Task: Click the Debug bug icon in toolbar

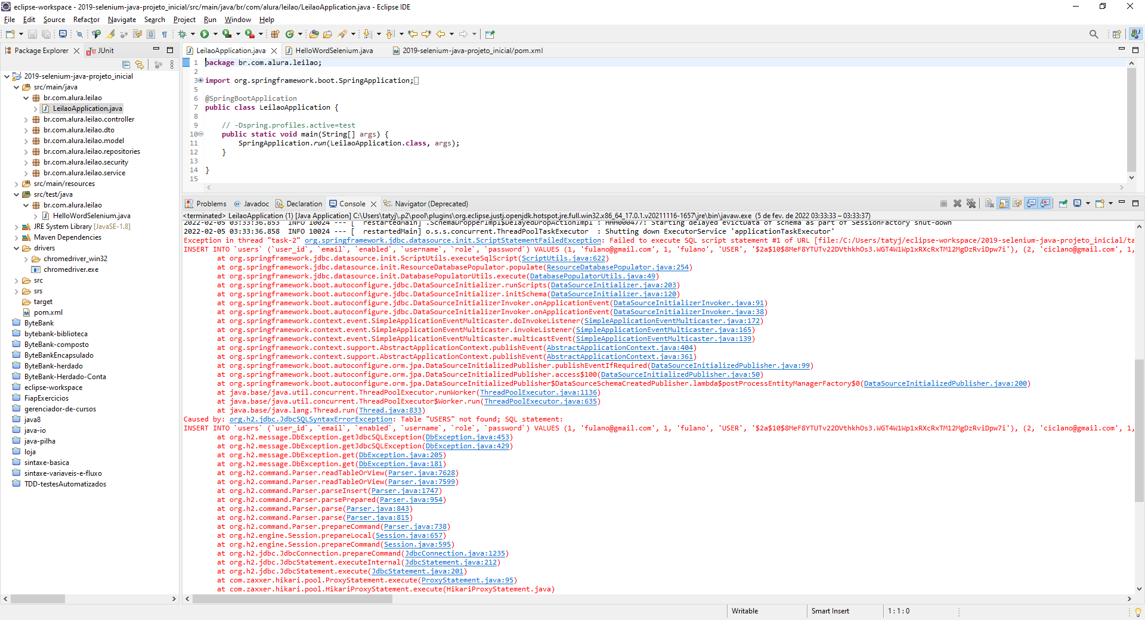Action: 182,34
